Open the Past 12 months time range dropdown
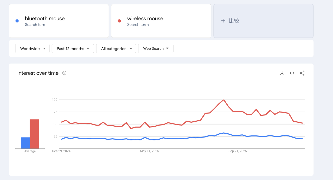The height and width of the screenshot is (180, 333). coord(73,48)
